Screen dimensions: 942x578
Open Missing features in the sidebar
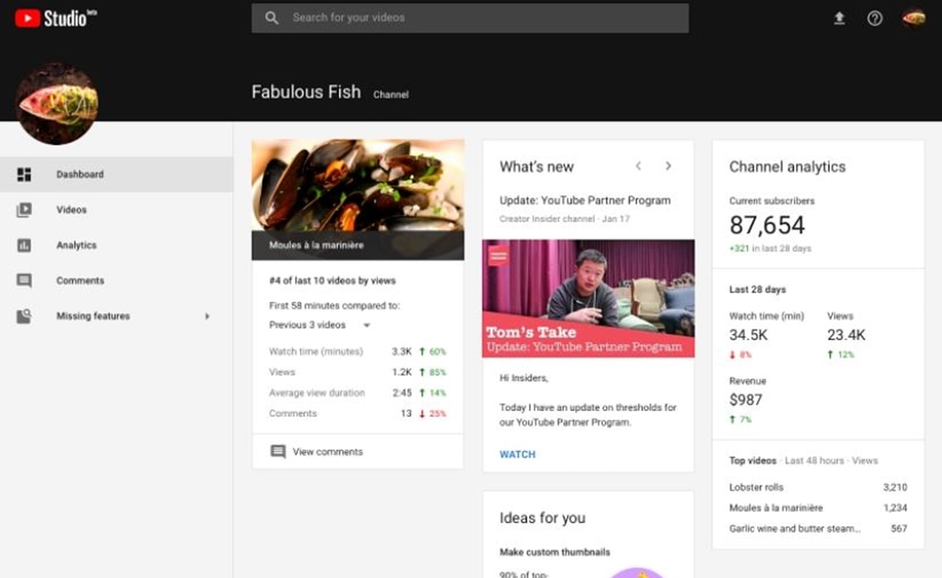click(117, 315)
